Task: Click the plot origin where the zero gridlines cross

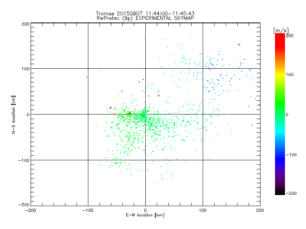Action: click(x=145, y=114)
